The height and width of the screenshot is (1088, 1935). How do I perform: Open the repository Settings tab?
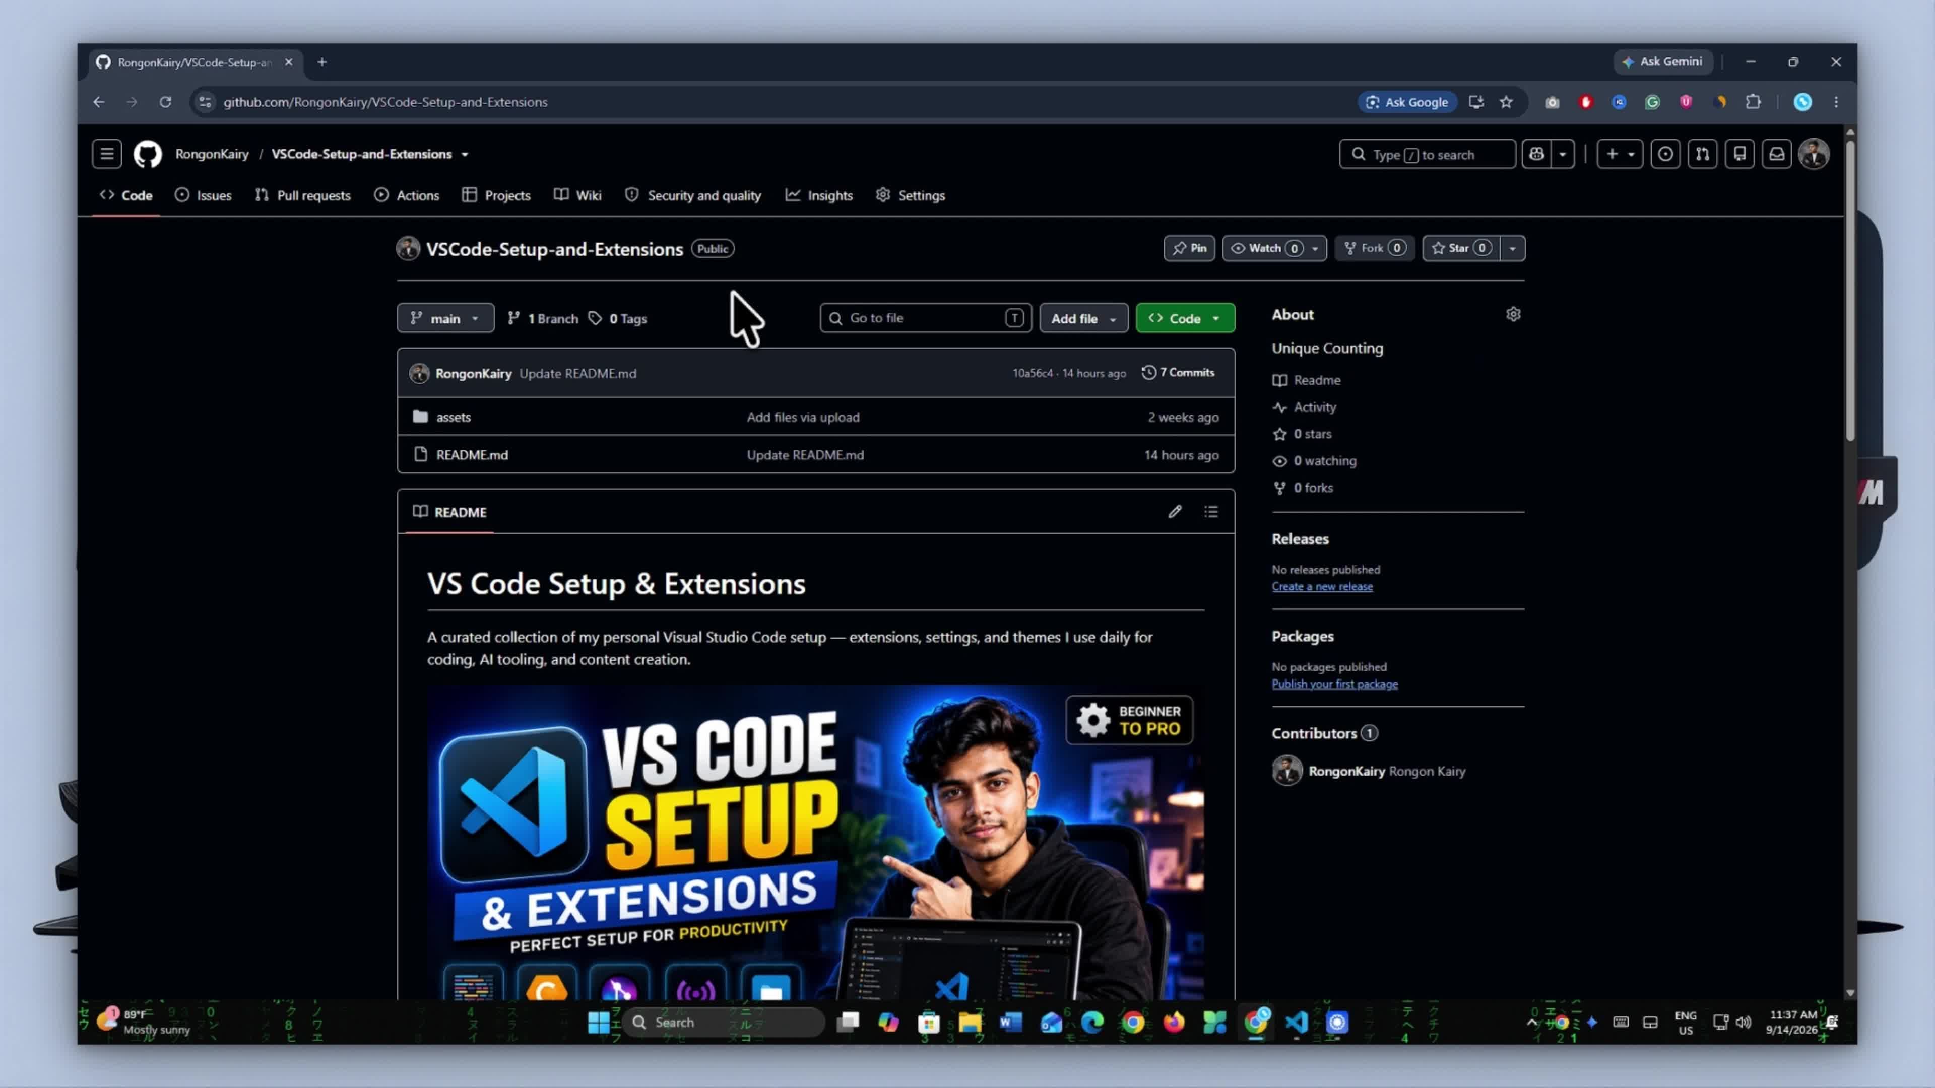[911, 195]
